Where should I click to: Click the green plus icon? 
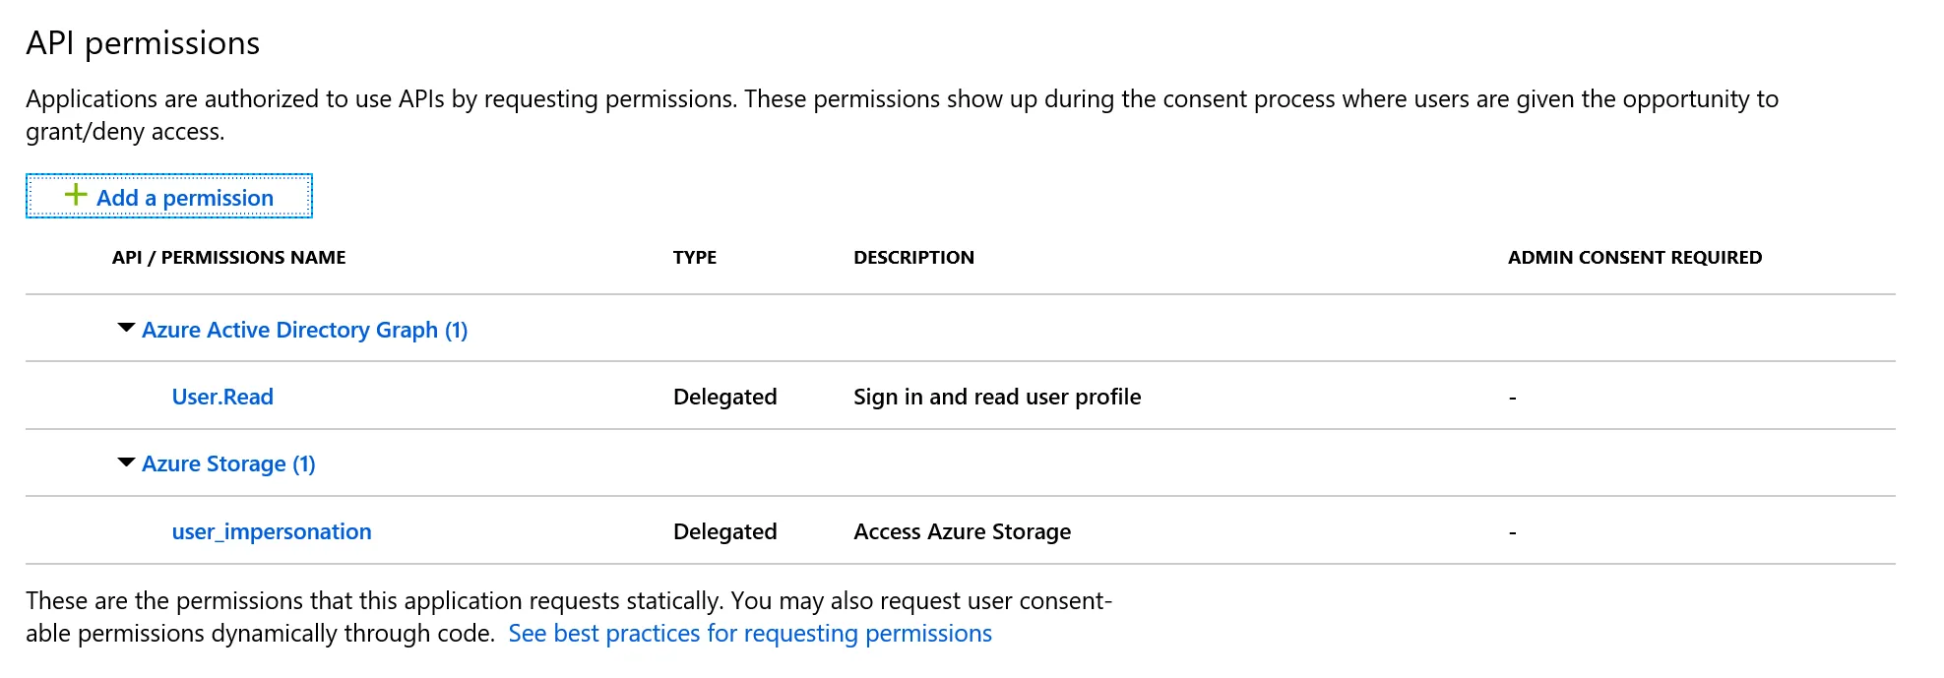(x=76, y=195)
